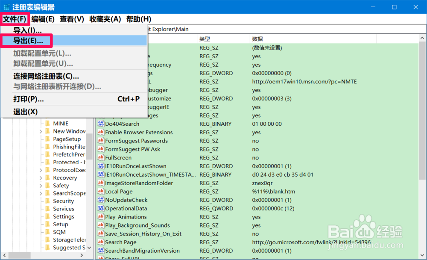Screen dimensions: 427x260
Task: Click the SearchBandMigrationVersion DWORD icon
Action: pyautogui.click(x=101, y=251)
